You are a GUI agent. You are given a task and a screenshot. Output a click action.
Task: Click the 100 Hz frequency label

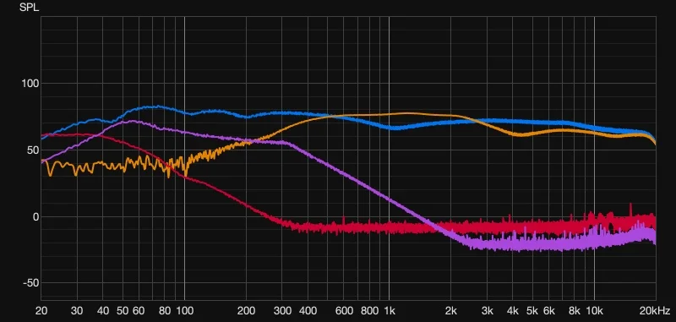coord(184,310)
